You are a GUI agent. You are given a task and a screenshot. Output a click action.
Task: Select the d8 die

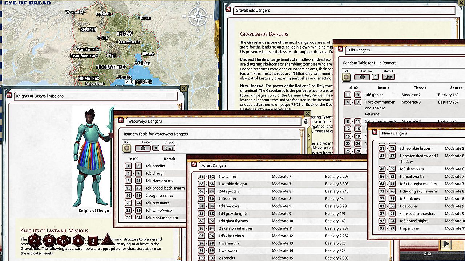(78, 240)
